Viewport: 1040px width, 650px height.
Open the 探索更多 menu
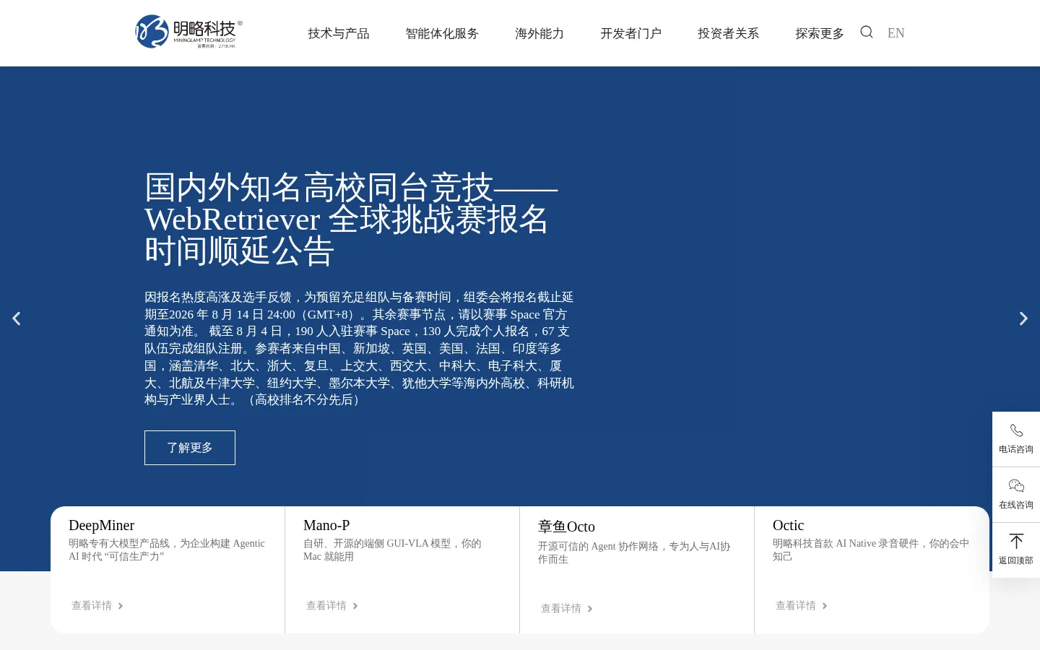pos(820,33)
